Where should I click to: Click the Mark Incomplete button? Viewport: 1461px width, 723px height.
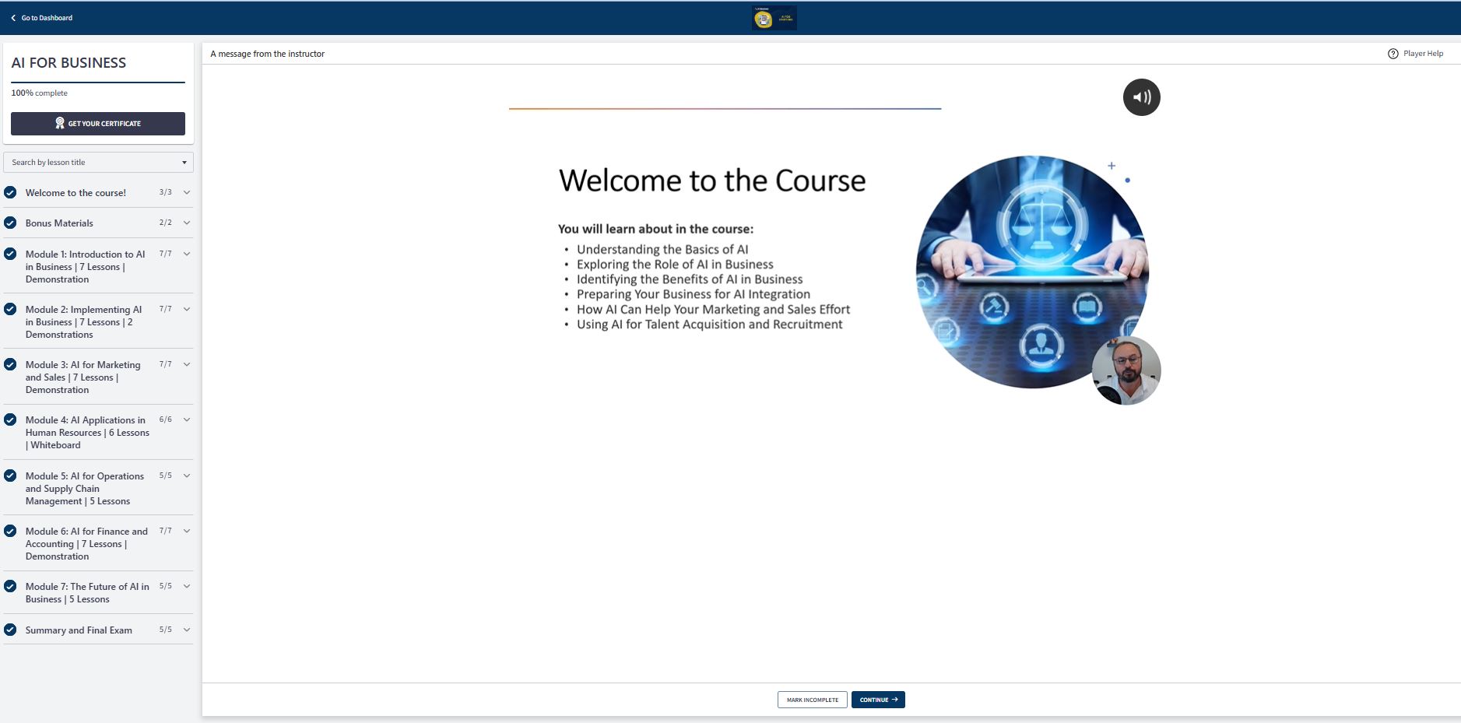pos(812,700)
